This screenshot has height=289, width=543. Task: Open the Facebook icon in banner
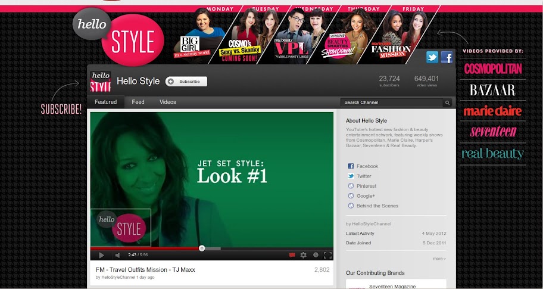pyautogui.click(x=447, y=57)
